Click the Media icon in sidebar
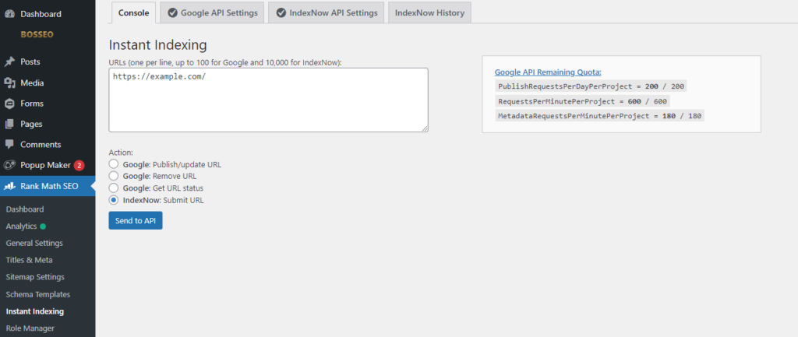The image size is (798, 337). pyautogui.click(x=9, y=82)
